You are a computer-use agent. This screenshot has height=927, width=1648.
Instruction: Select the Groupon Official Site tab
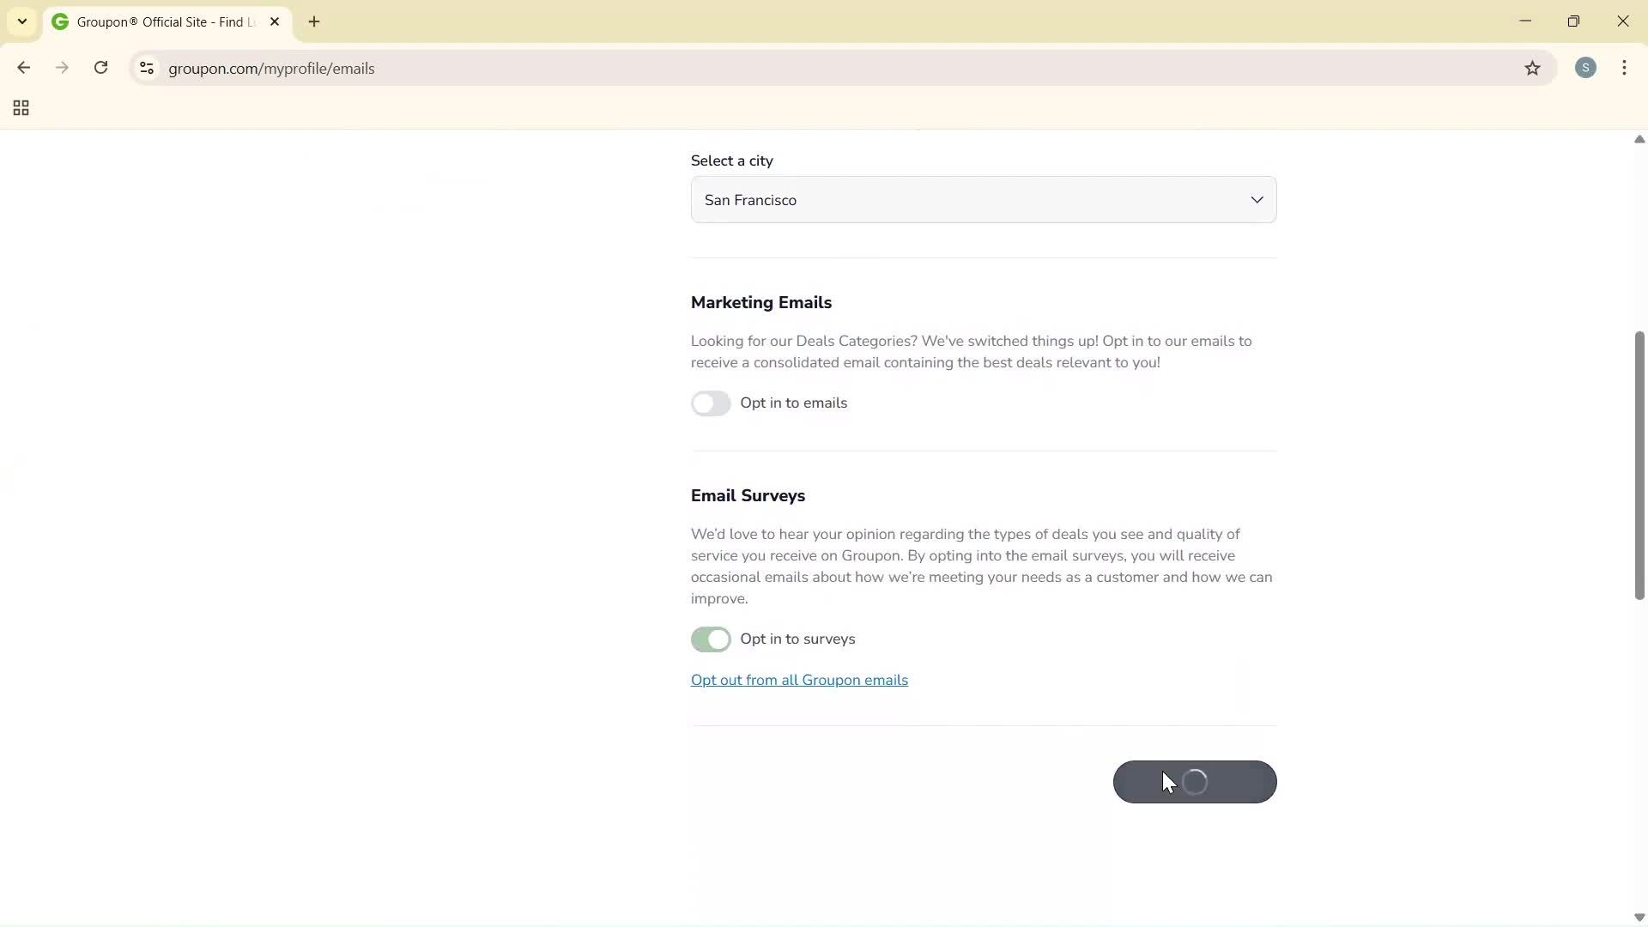[154, 21]
